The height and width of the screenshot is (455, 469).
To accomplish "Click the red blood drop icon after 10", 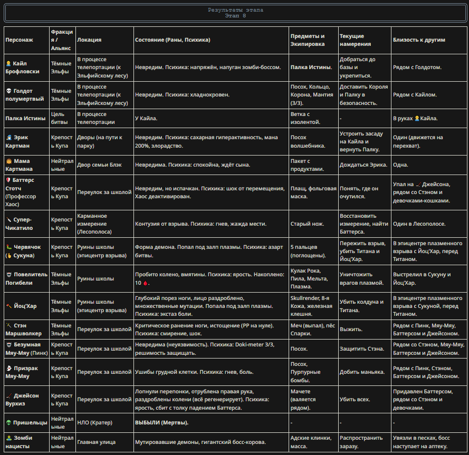I will (x=146, y=283).
